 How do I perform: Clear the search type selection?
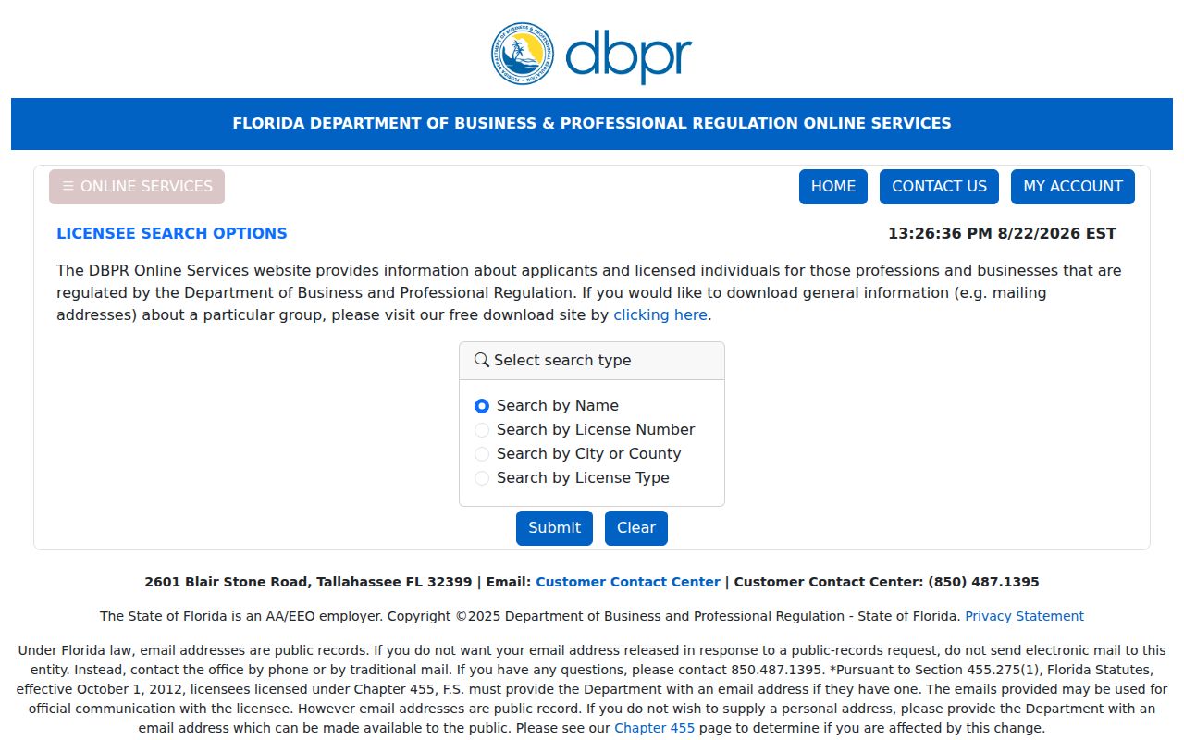636,528
